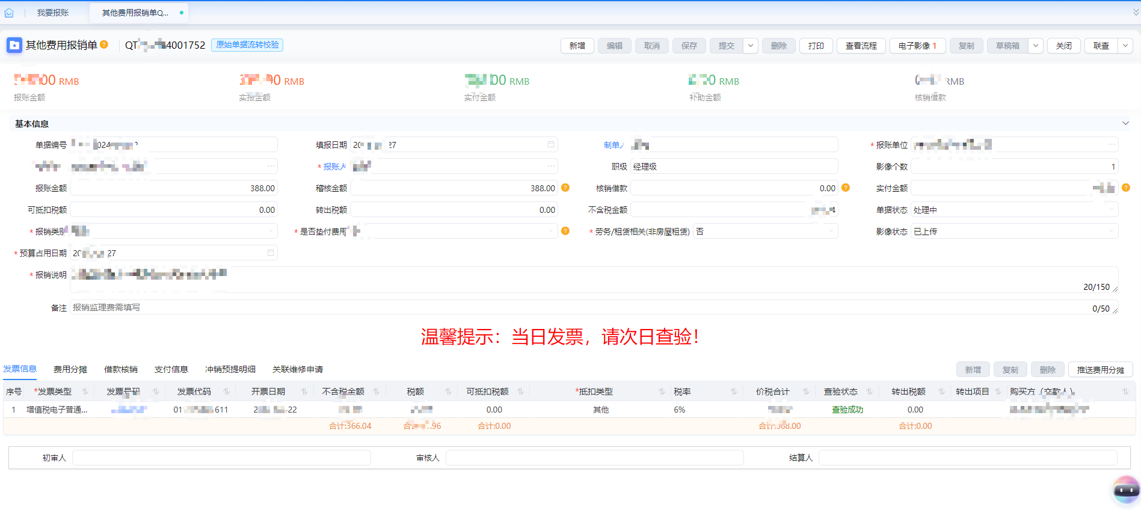Select the 关联维修申请 tab
1141x510 pixels.
click(298, 369)
